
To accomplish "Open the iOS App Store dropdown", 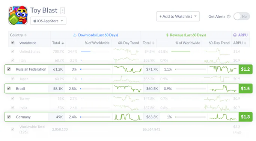I will click(48, 21).
